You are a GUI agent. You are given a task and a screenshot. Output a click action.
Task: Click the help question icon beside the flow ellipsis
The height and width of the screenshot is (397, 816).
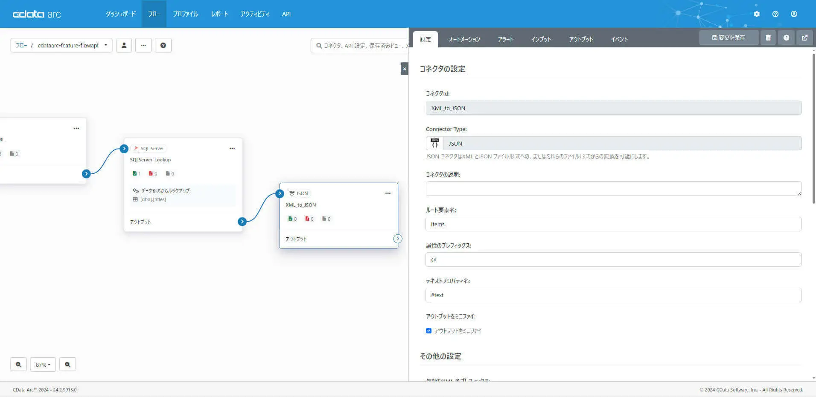163,45
